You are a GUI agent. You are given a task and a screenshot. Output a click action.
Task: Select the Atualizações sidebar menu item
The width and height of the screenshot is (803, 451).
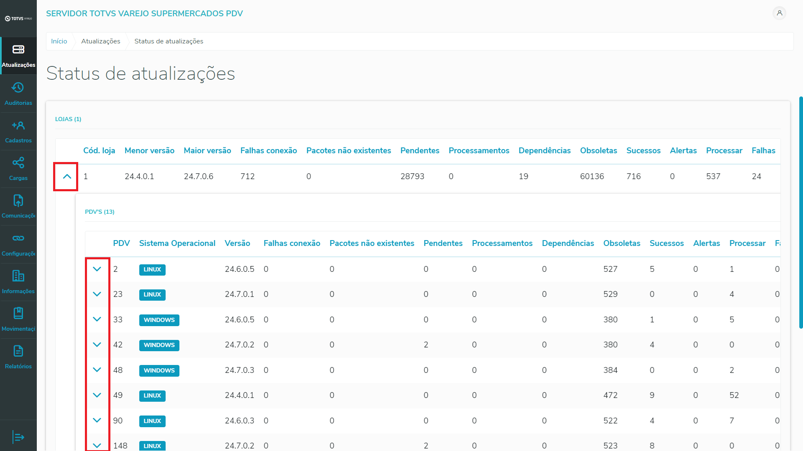18,56
